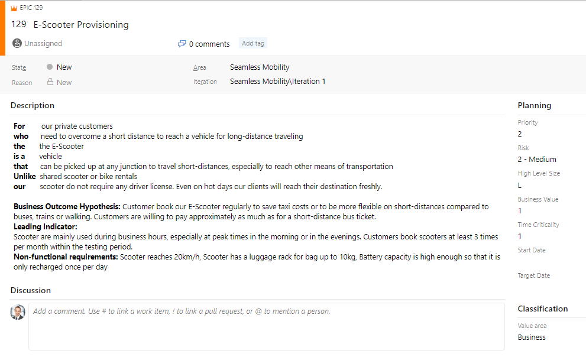Click the Reason lock icon
586x357 pixels.
[x=50, y=82]
